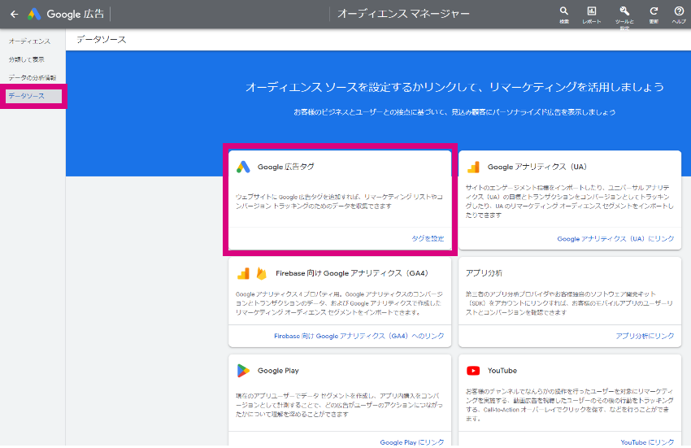This screenshot has width=691, height=448.
Task: Click the Google 広告タグ card logo
Action: point(243,167)
